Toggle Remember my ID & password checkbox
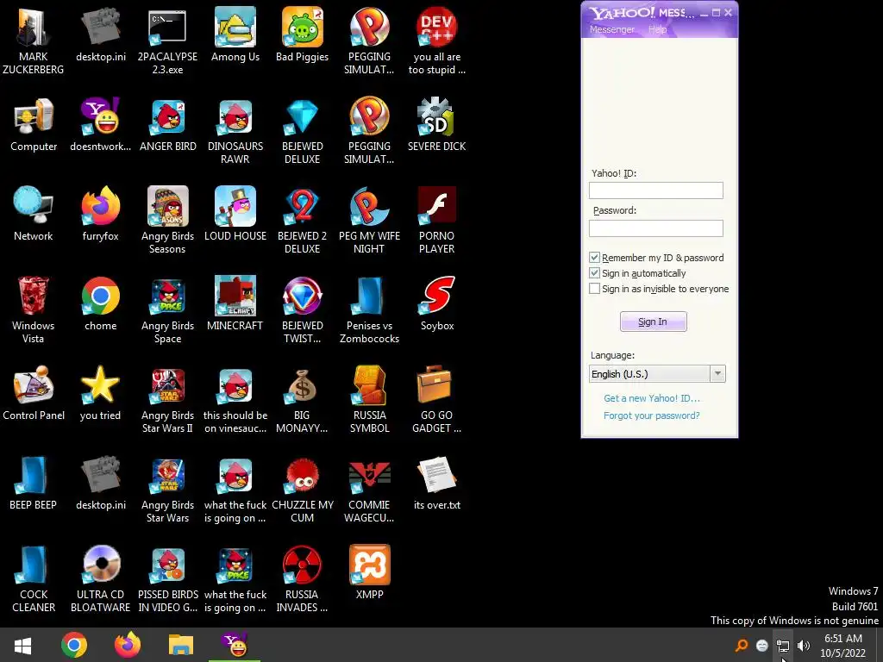883x662 pixels. [x=594, y=257]
